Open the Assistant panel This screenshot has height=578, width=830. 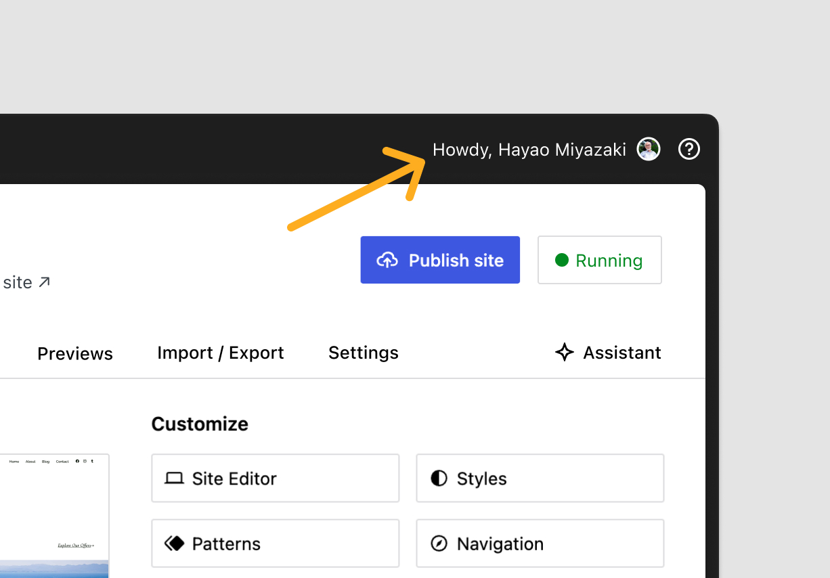(x=608, y=353)
